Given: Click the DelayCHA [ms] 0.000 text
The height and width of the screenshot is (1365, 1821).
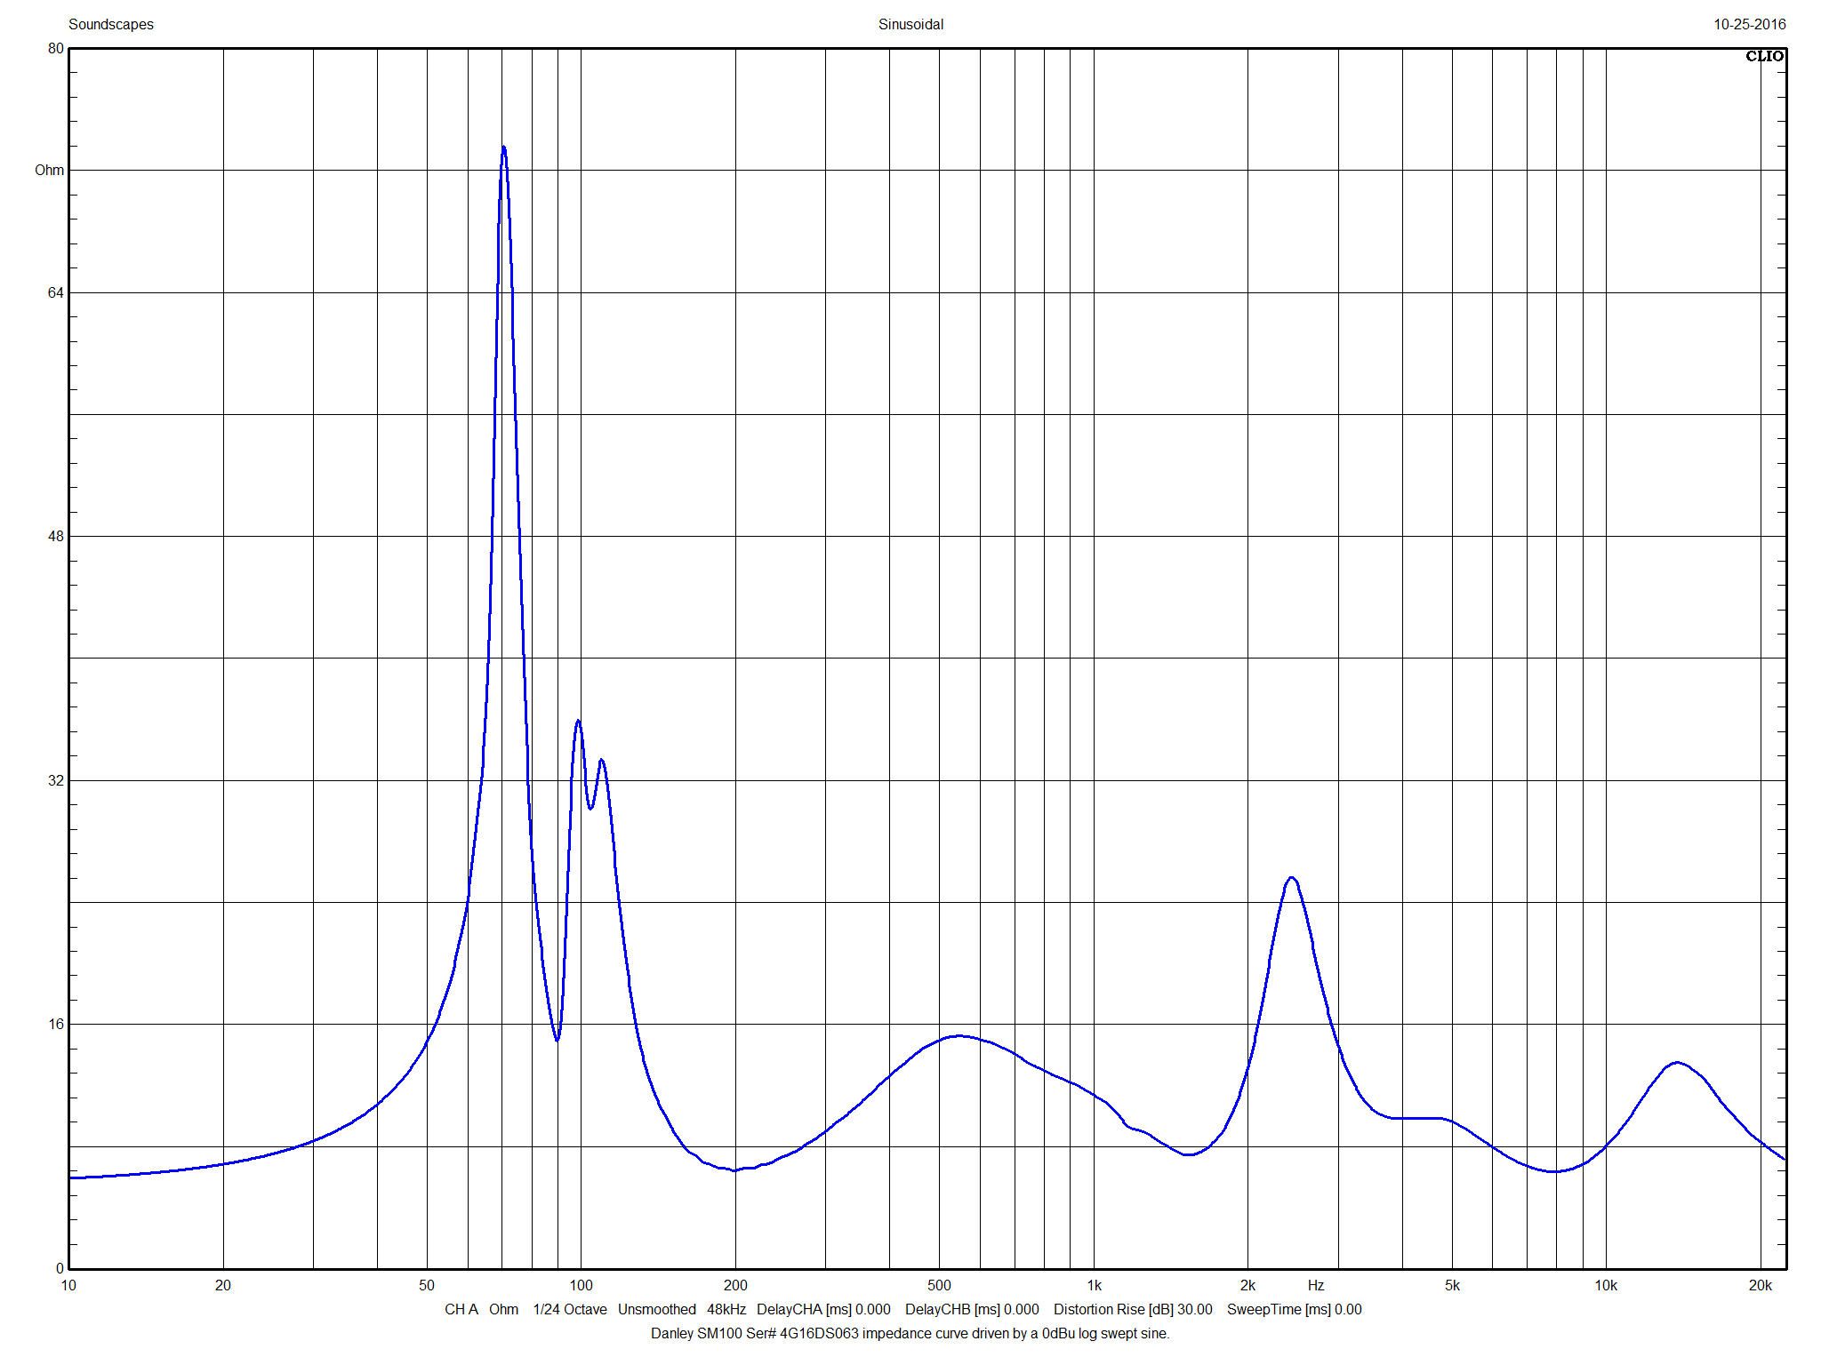Looking at the screenshot, I should tap(823, 1309).
